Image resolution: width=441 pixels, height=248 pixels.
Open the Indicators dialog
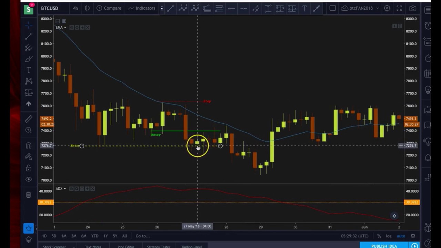[142, 8]
